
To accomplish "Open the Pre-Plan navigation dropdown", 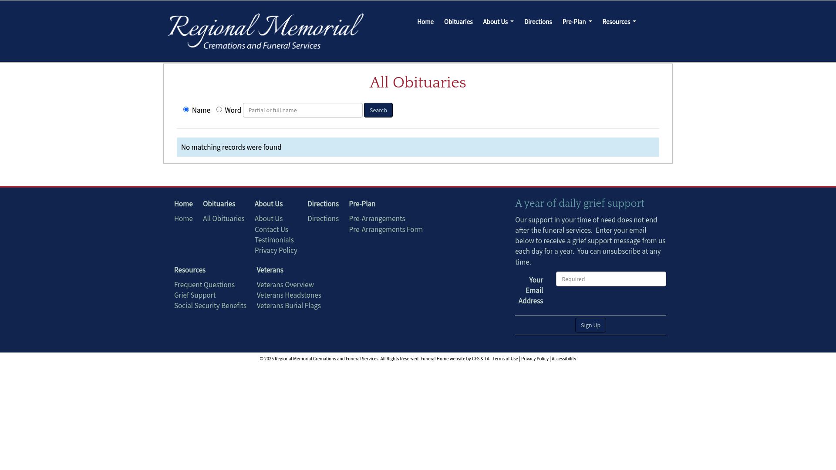I will [576, 21].
